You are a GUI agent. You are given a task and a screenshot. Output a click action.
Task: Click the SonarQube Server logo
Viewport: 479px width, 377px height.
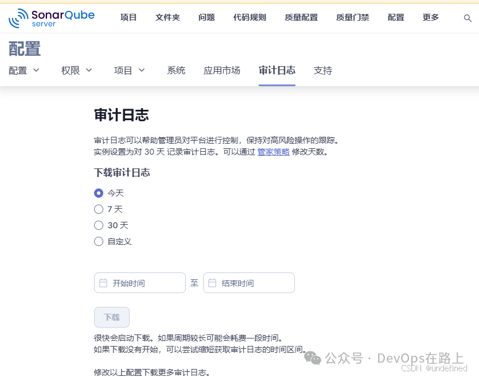[x=50, y=17]
